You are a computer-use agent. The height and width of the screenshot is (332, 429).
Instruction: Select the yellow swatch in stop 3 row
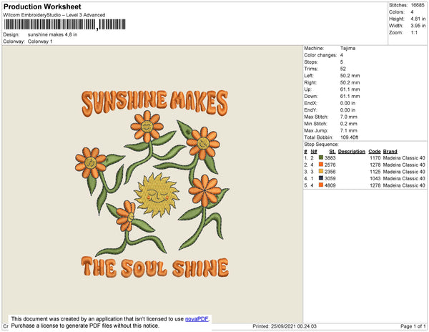coord(321,172)
